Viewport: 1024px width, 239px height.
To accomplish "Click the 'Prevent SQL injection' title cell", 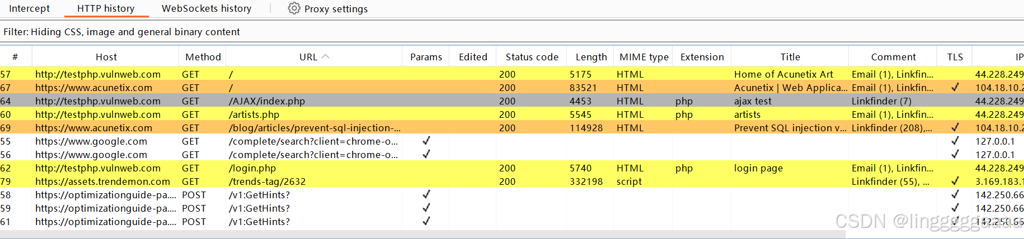I will [x=790, y=128].
